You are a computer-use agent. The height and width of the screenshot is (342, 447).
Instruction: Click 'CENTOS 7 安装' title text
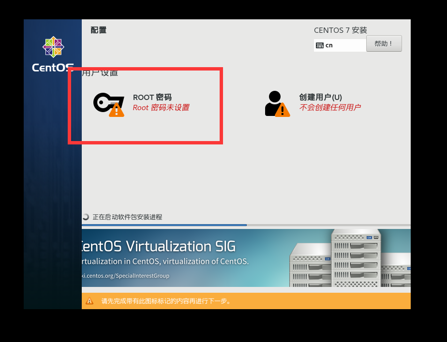[341, 30]
